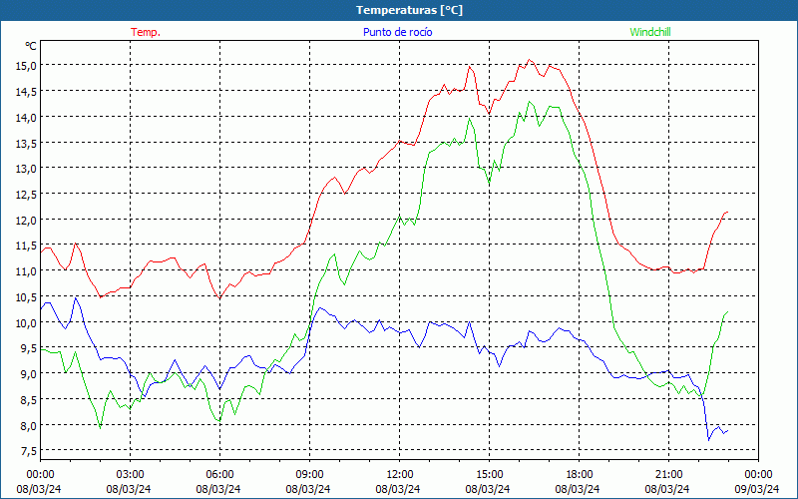This screenshot has height=499, width=798.
Task: Click the 21:00 time axis label
Action: pos(668,475)
